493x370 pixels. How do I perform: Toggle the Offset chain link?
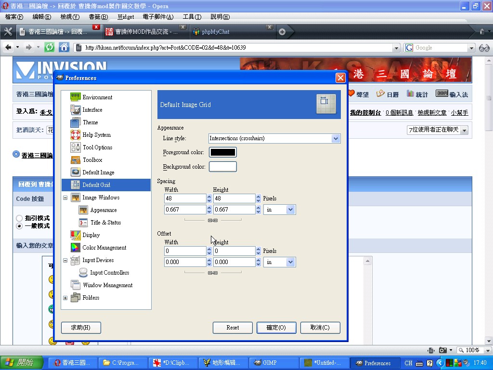coord(212,273)
